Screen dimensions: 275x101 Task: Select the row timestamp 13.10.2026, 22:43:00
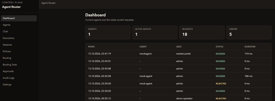tap(99, 69)
